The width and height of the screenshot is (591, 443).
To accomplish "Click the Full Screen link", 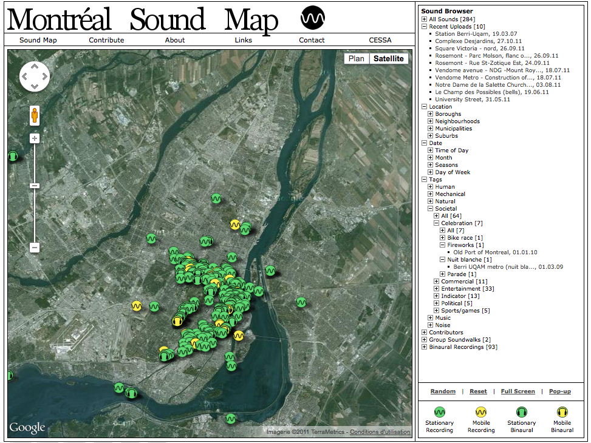I will (x=518, y=391).
